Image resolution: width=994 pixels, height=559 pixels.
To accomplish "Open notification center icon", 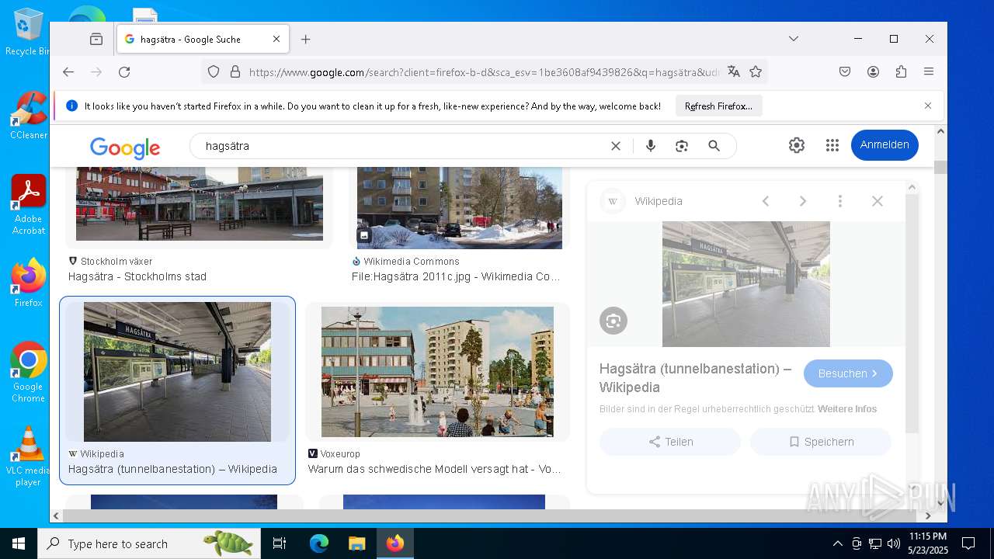I will (968, 543).
